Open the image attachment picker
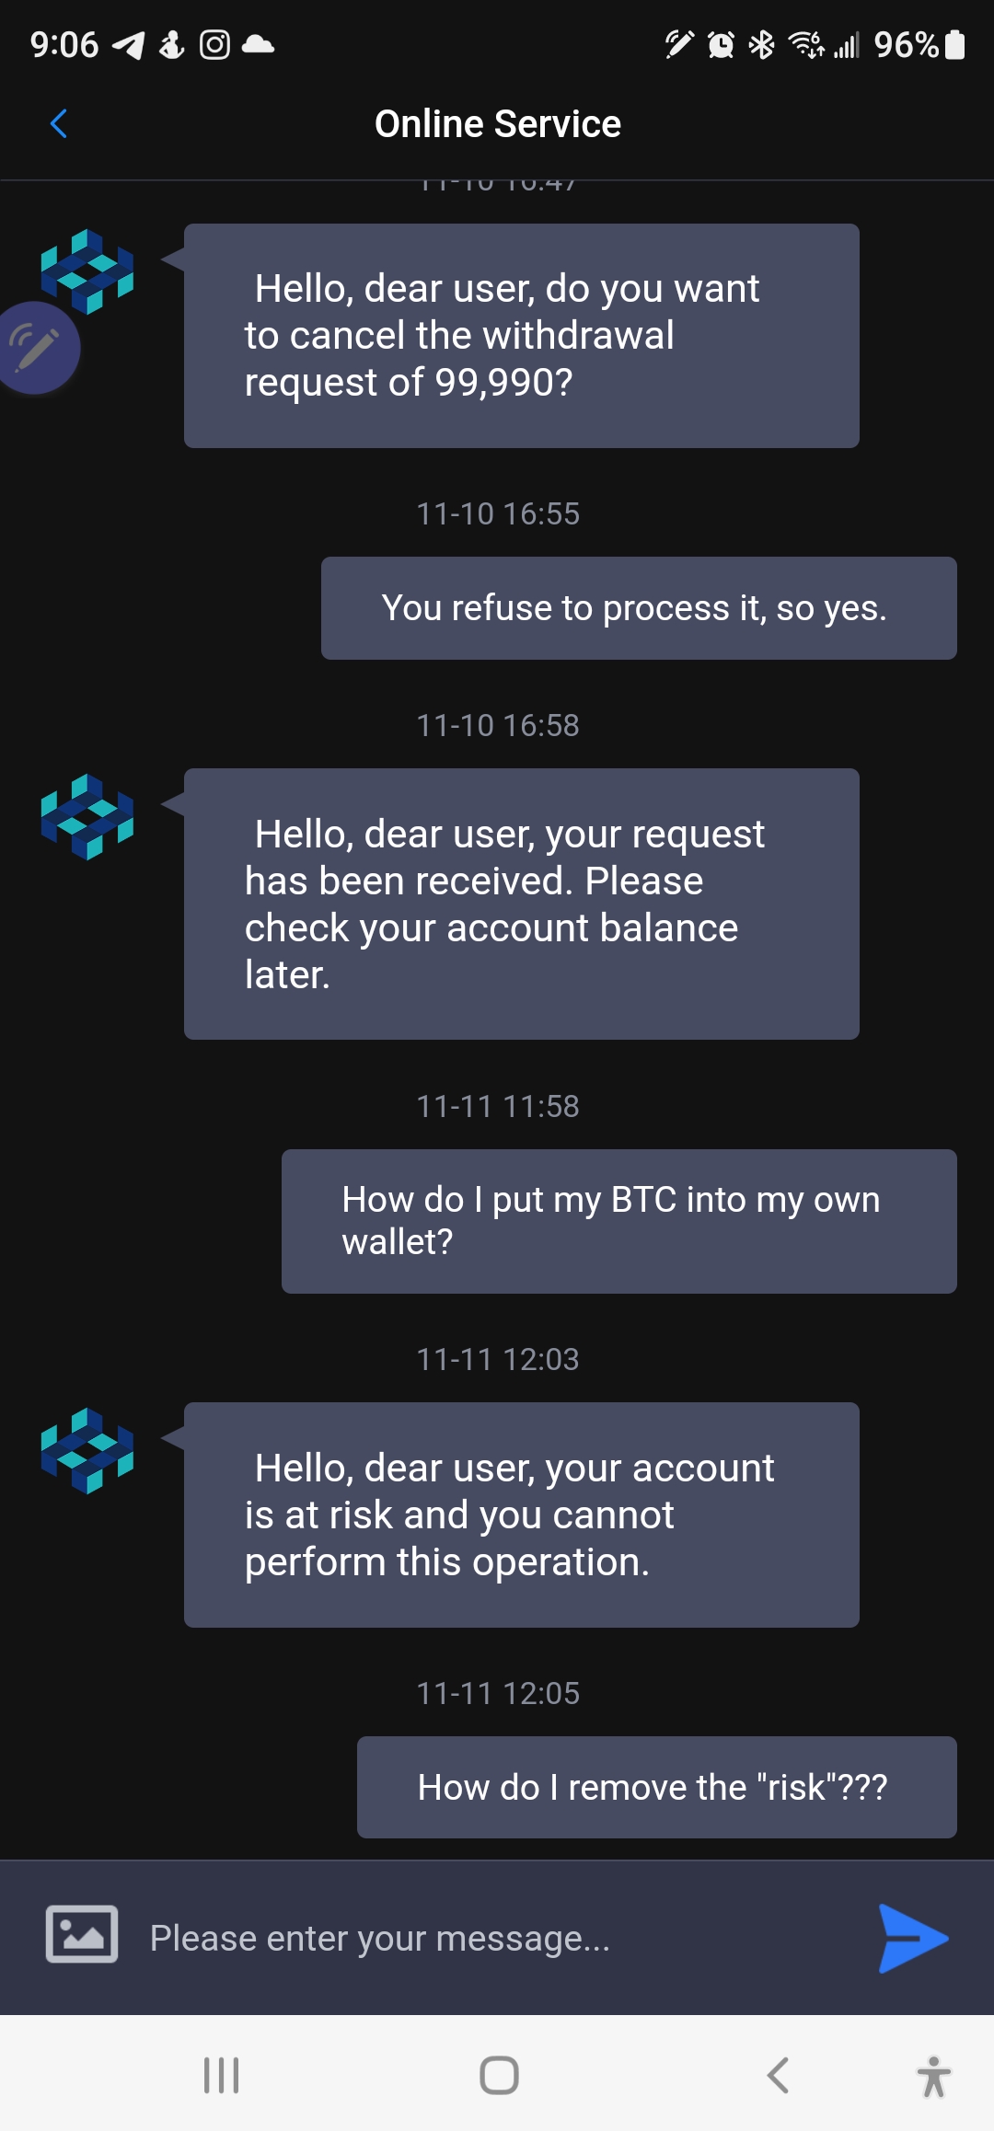This screenshot has height=2131, width=994. [82, 1934]
